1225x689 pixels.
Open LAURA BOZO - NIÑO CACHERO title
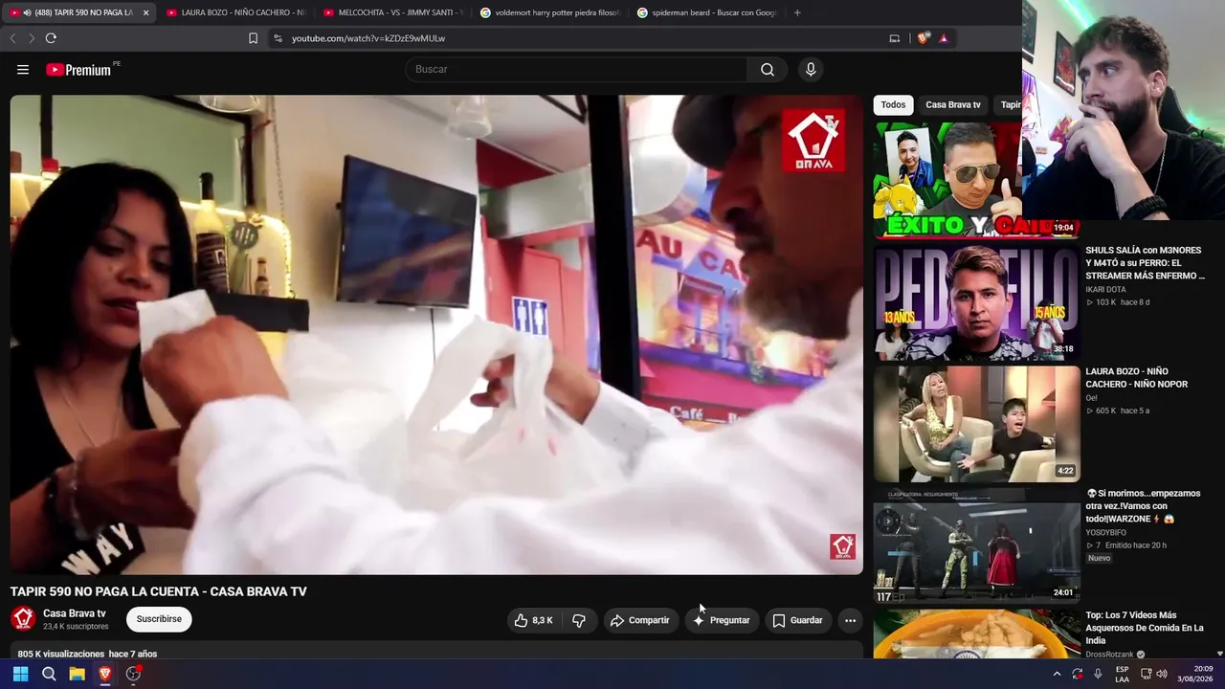click(1137, 378)
